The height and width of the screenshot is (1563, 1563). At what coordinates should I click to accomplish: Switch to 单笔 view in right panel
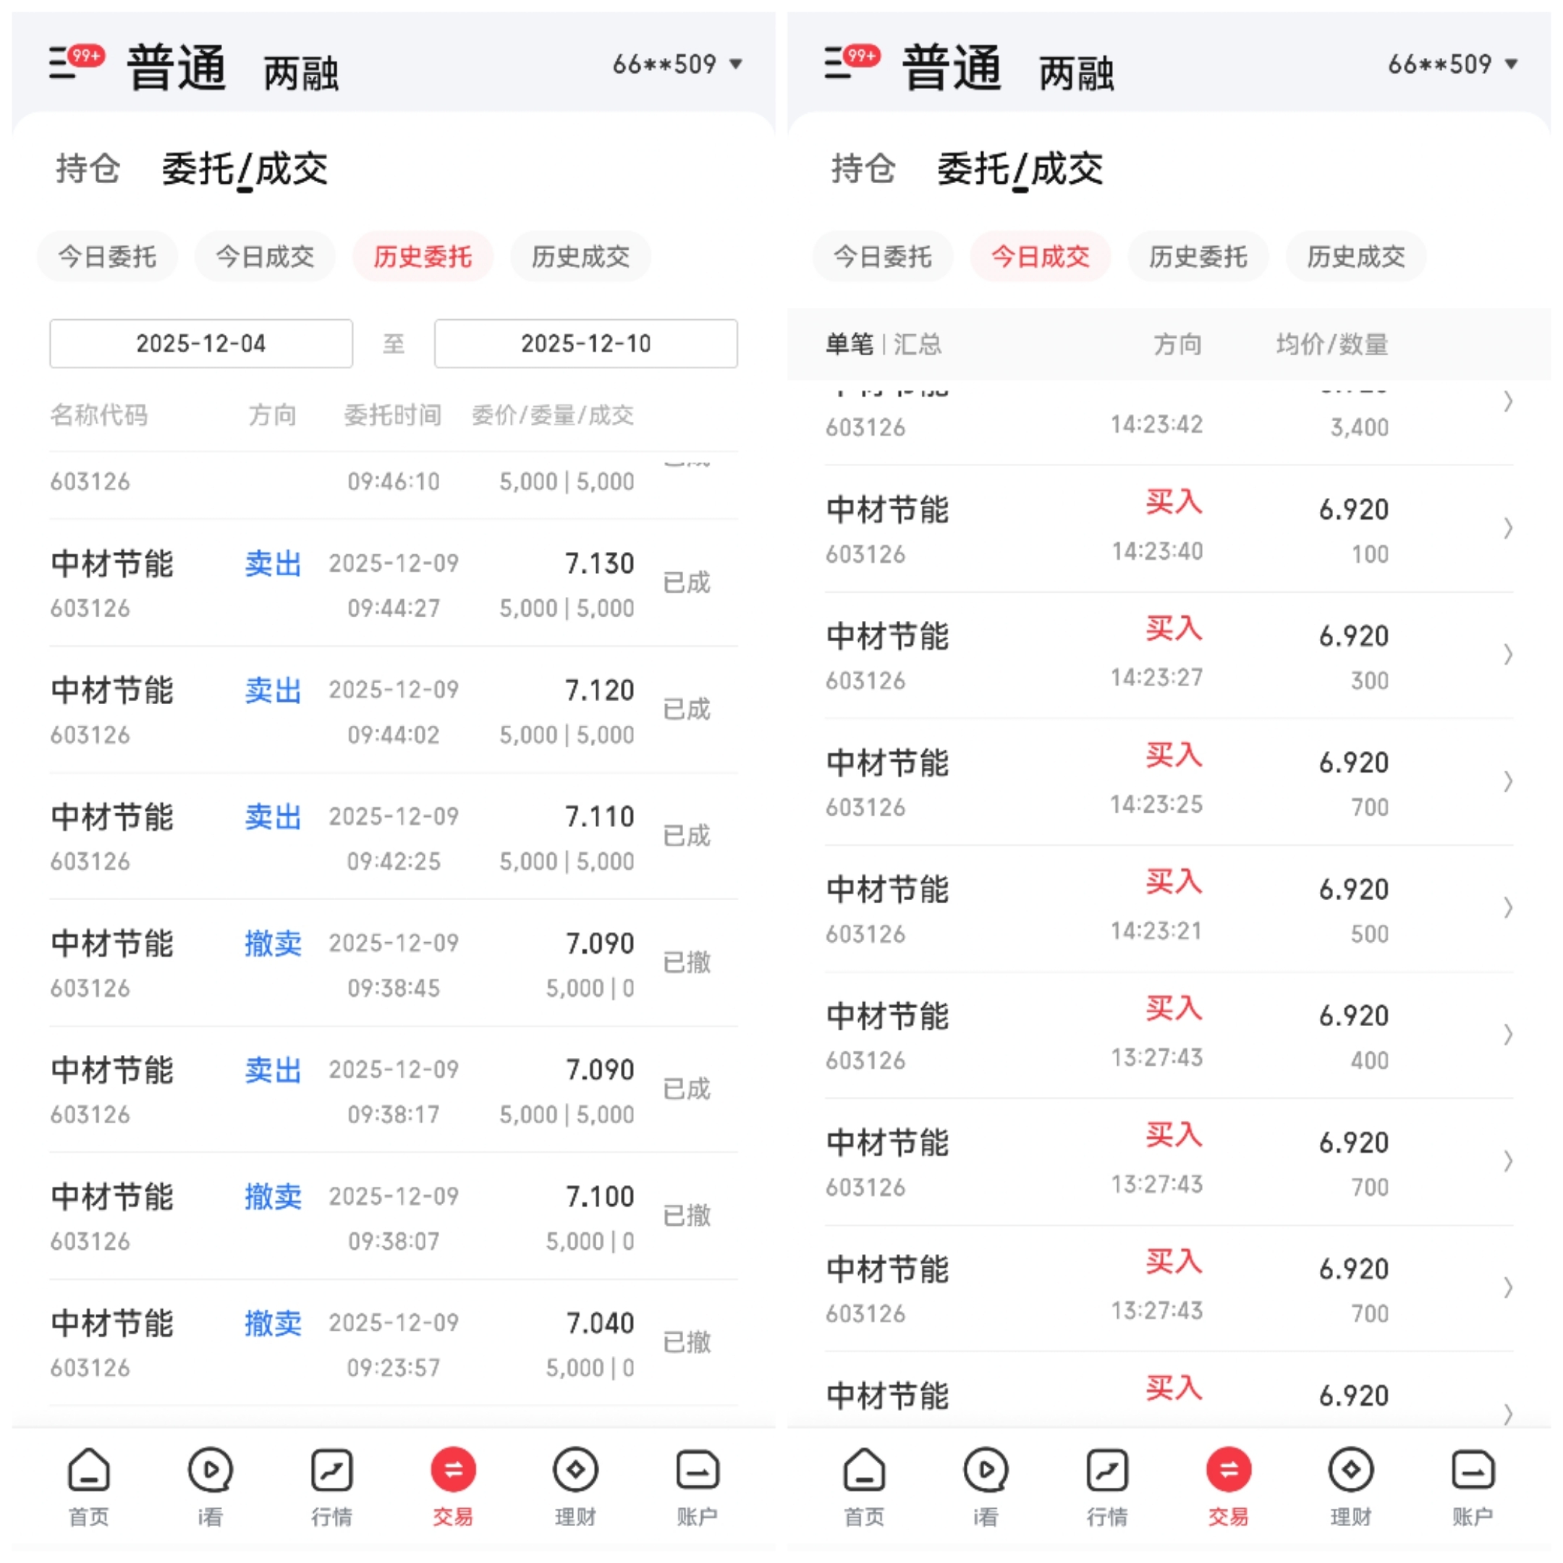pyautogui.click(x=849, y=344)
